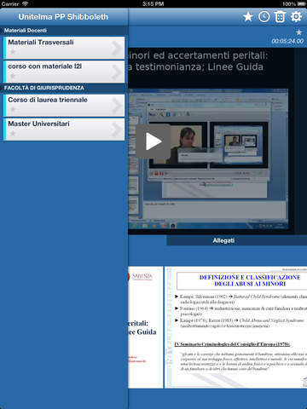Tap the trash bin icon
Screen dimensions: 307x409
point(280,17)
